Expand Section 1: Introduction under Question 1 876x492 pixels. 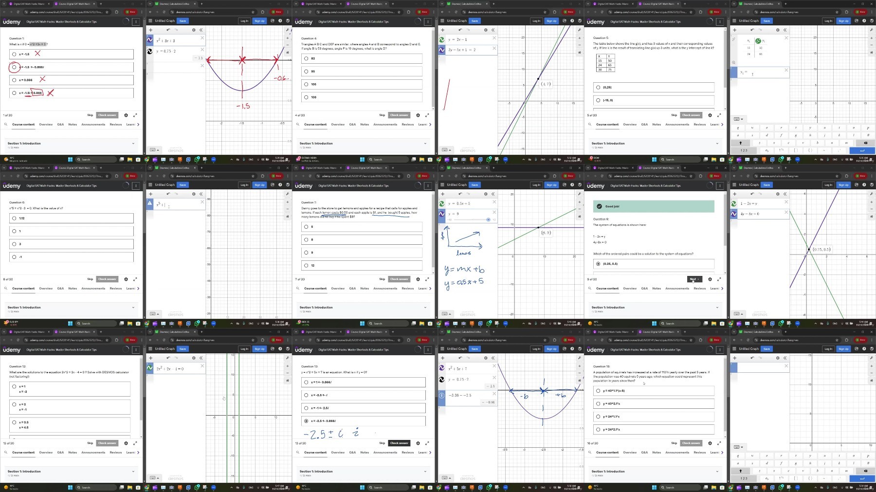pyautogui.click(x=71, y=145)
